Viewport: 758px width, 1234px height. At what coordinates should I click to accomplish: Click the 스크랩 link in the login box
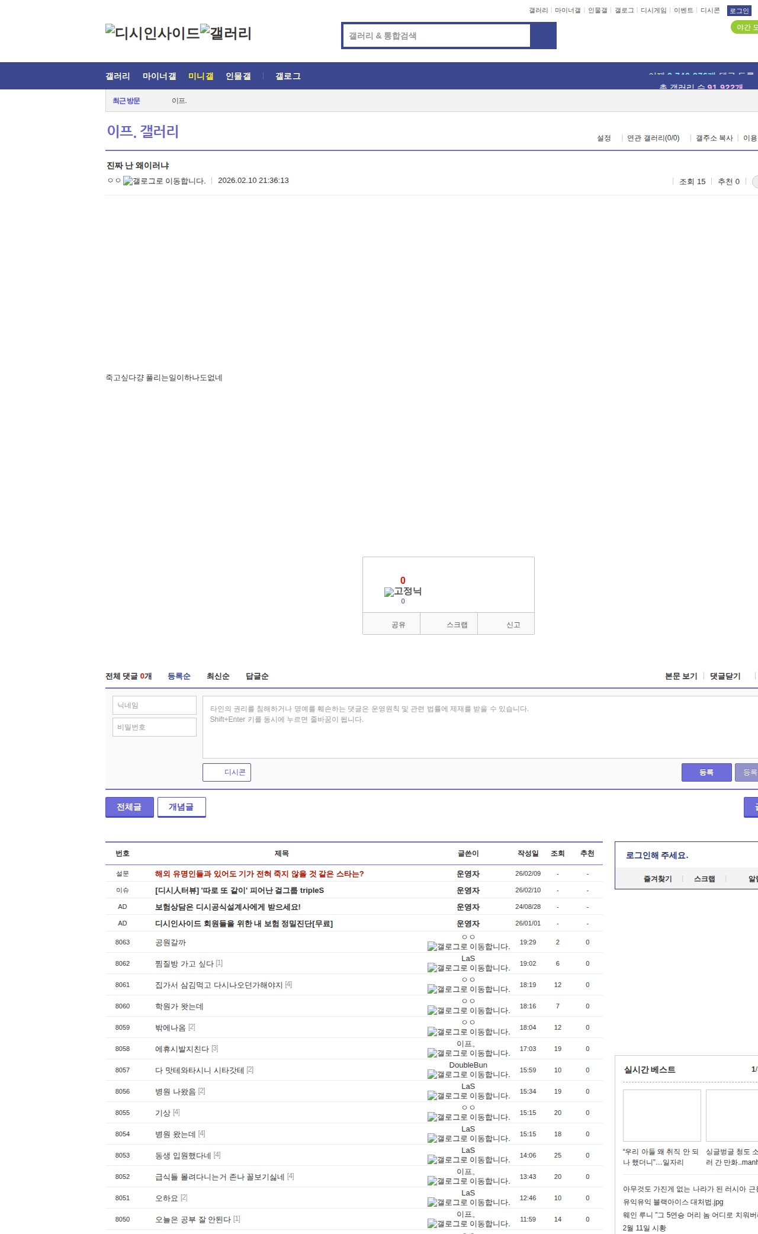[x=705, y=879]
